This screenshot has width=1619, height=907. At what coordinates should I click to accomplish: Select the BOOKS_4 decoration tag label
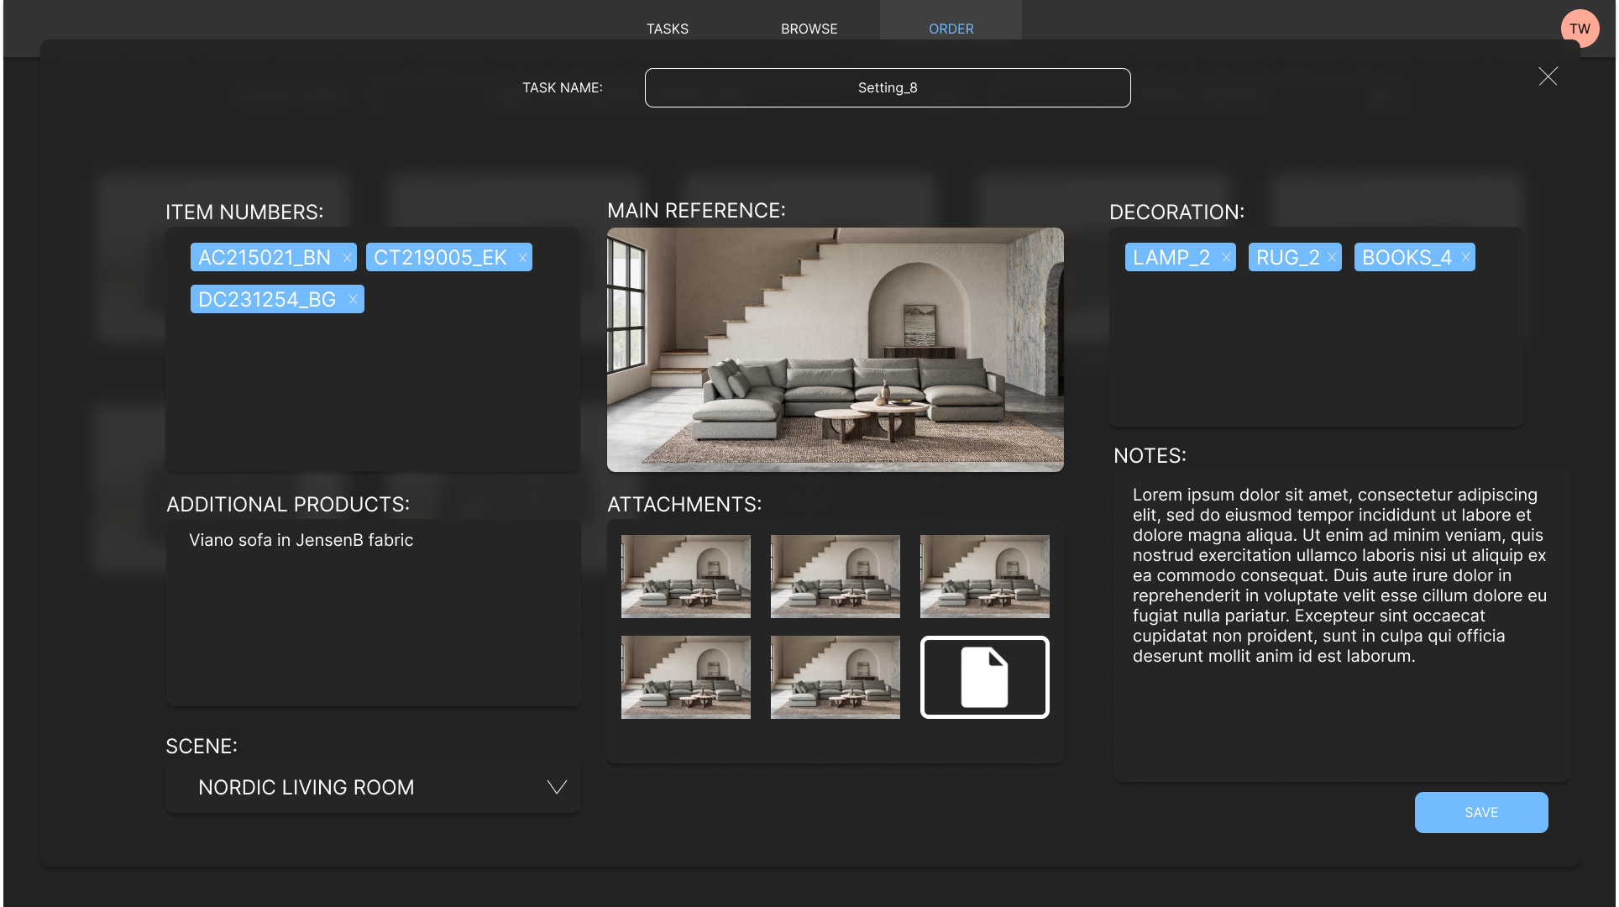[x=1407, y=258]
